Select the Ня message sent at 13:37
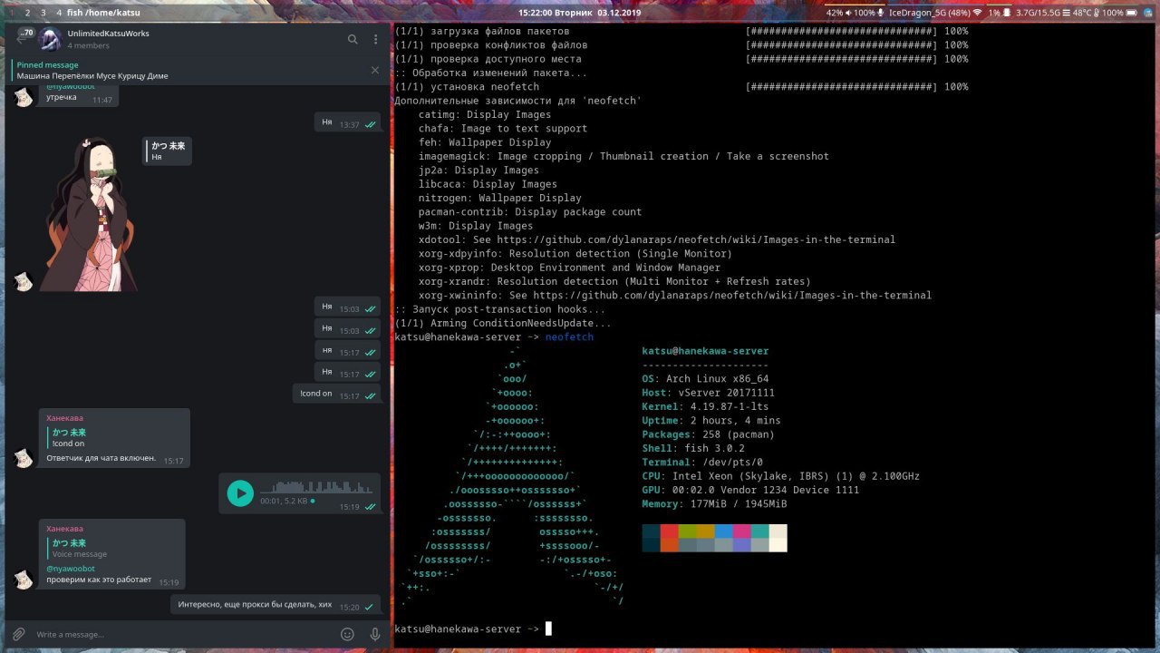This screenshot has width=1160, height=653. pos(348,123)
